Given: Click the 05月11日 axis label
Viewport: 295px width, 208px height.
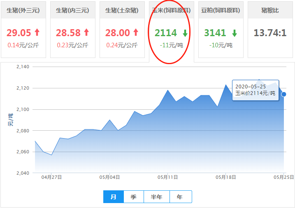Looking at the screenshot, I should 167,177.
